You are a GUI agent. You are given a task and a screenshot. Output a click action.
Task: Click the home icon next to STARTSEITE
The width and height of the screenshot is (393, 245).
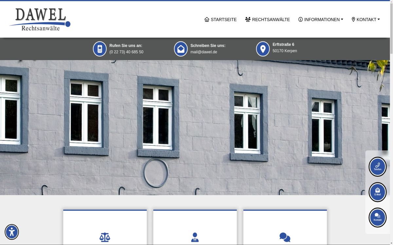click(x=207, y=19)
